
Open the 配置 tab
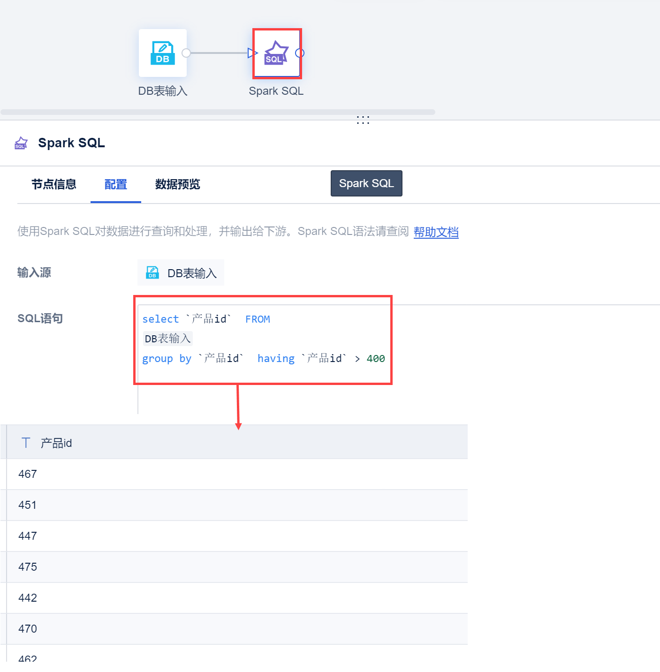116,184
